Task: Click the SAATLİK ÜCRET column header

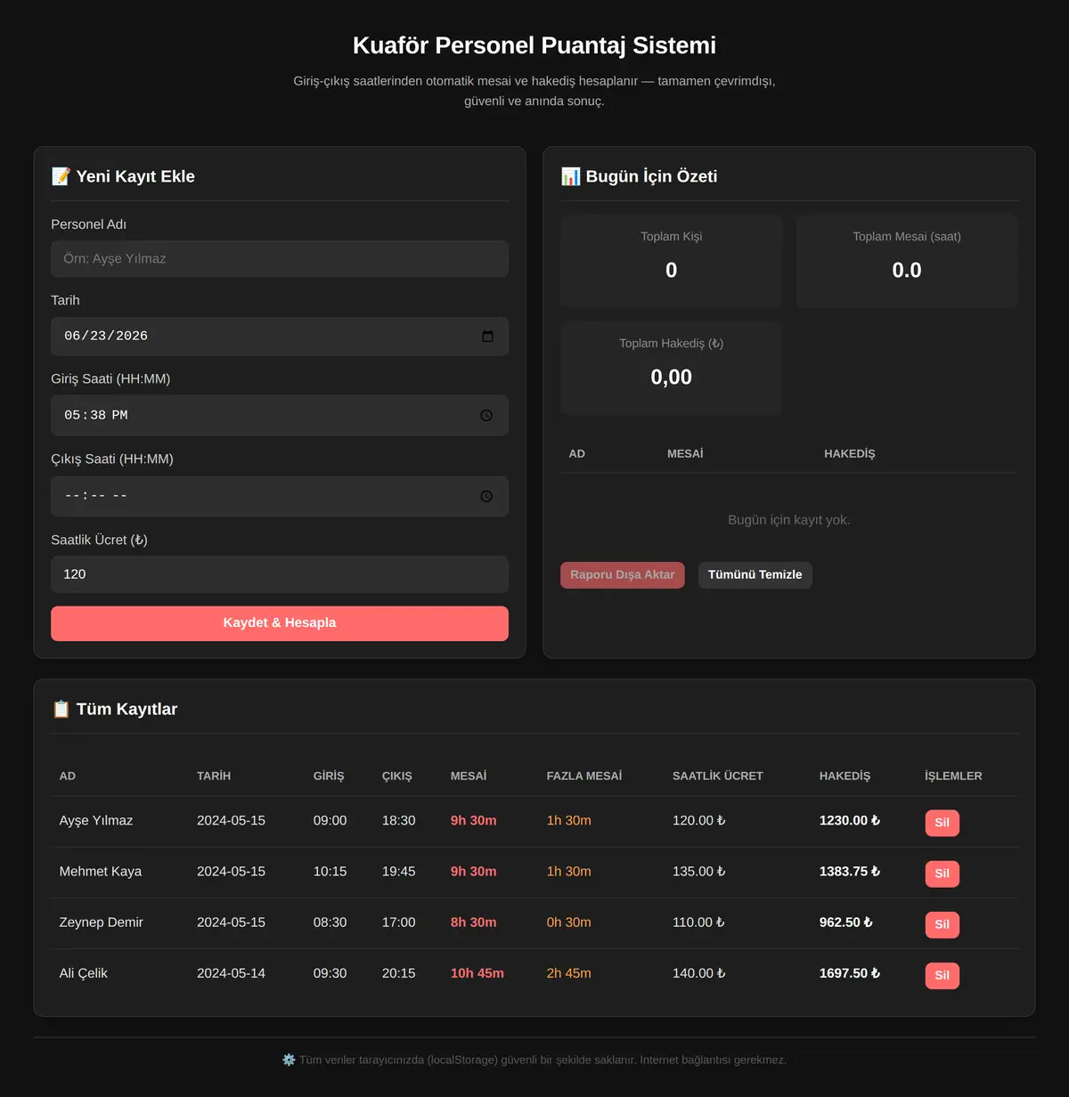Action: [x=718, y=776]
